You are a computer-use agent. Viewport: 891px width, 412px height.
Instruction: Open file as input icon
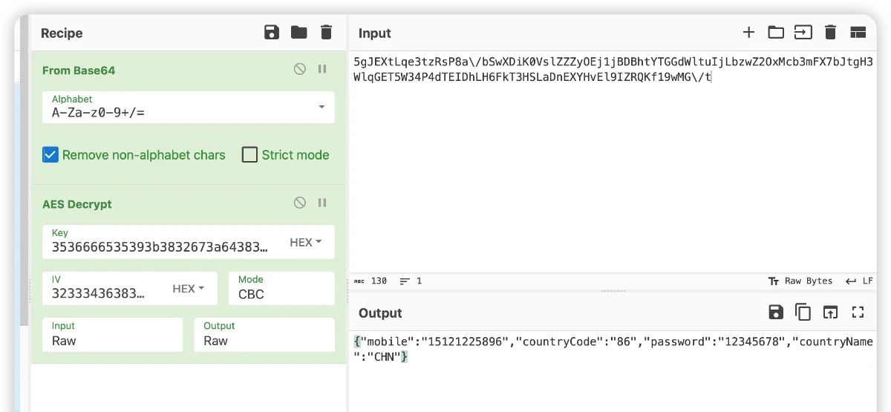pyautogui.click(x=803, y=32)
